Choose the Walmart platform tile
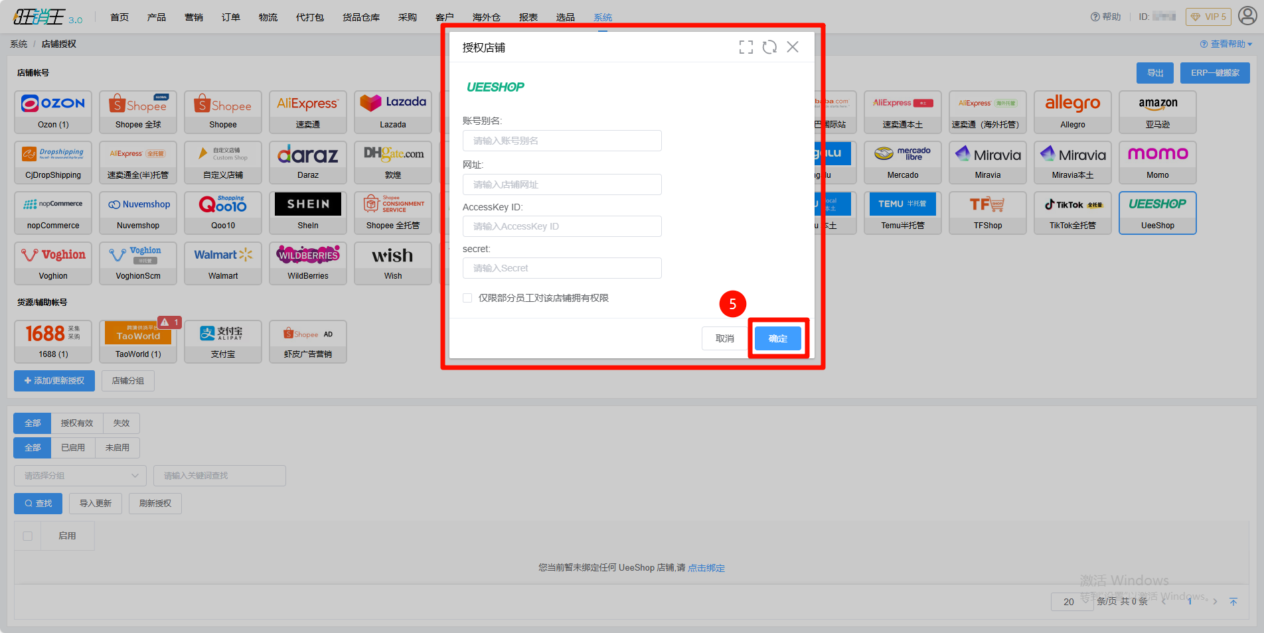The height and width of the screenshot is (633, 1264). point(223,263)
